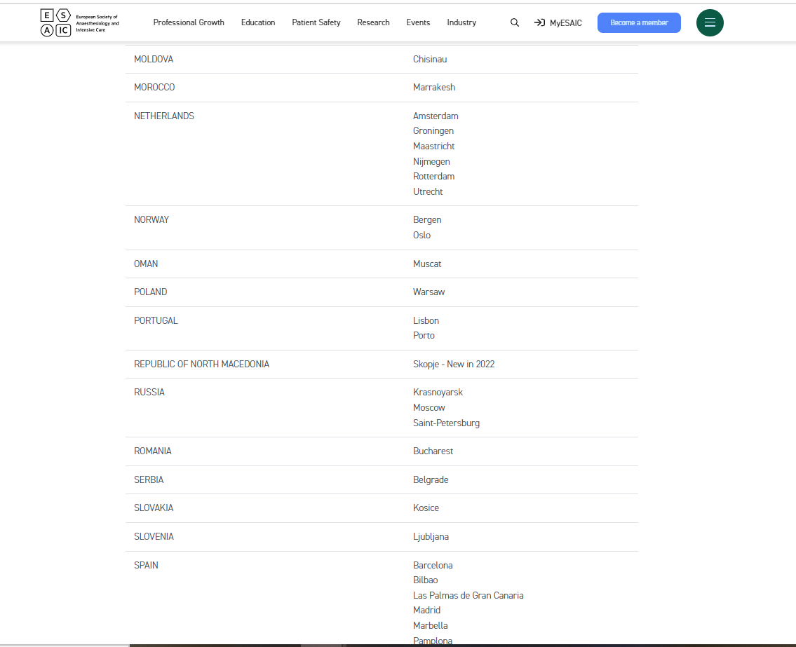796x647 pixels.
Task: Click the ESAIC logo
Action: pos(80,23)
